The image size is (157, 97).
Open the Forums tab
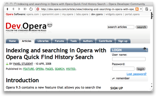click(x=59, y=41)
